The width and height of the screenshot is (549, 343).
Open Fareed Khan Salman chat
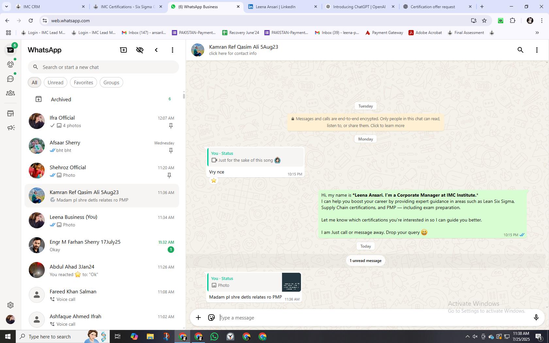click(x=102, y=295)
